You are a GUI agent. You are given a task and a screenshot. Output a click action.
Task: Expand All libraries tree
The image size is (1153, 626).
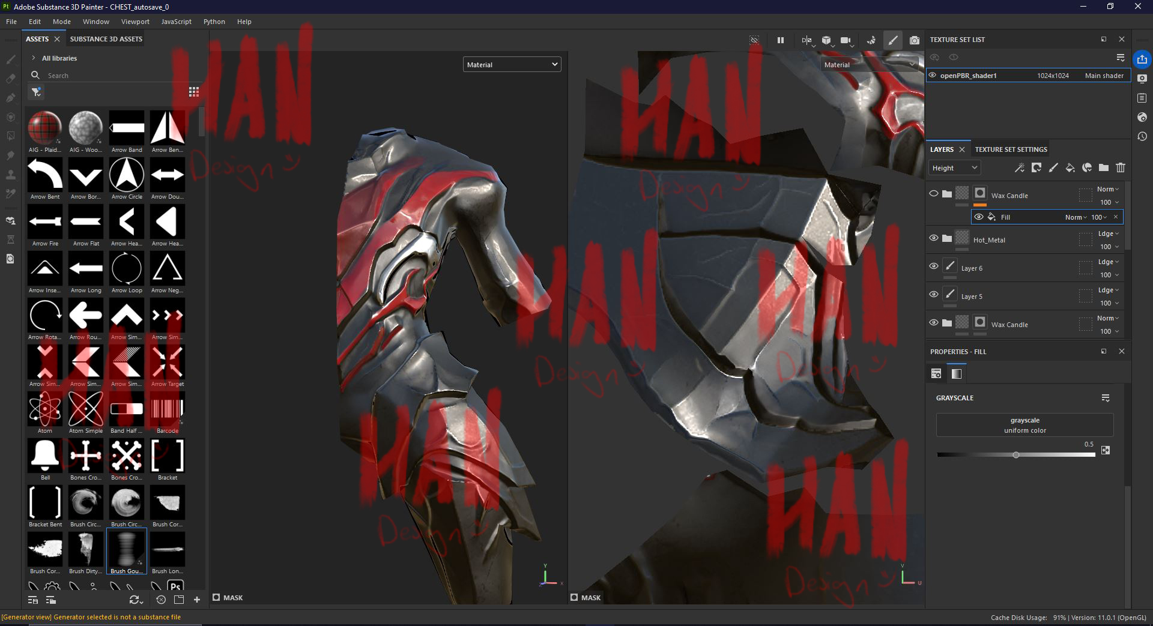pos(34,58)
